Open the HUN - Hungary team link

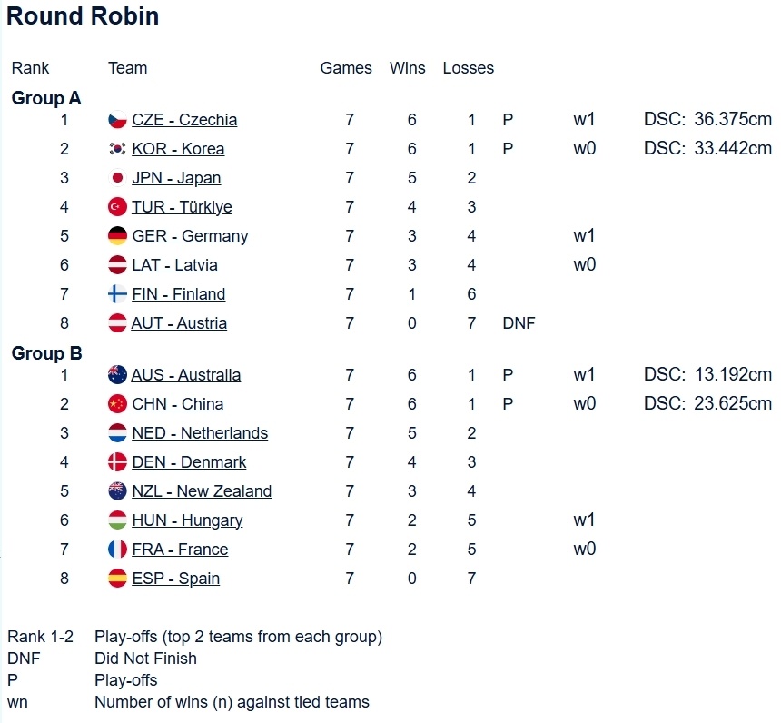(187, 520)
